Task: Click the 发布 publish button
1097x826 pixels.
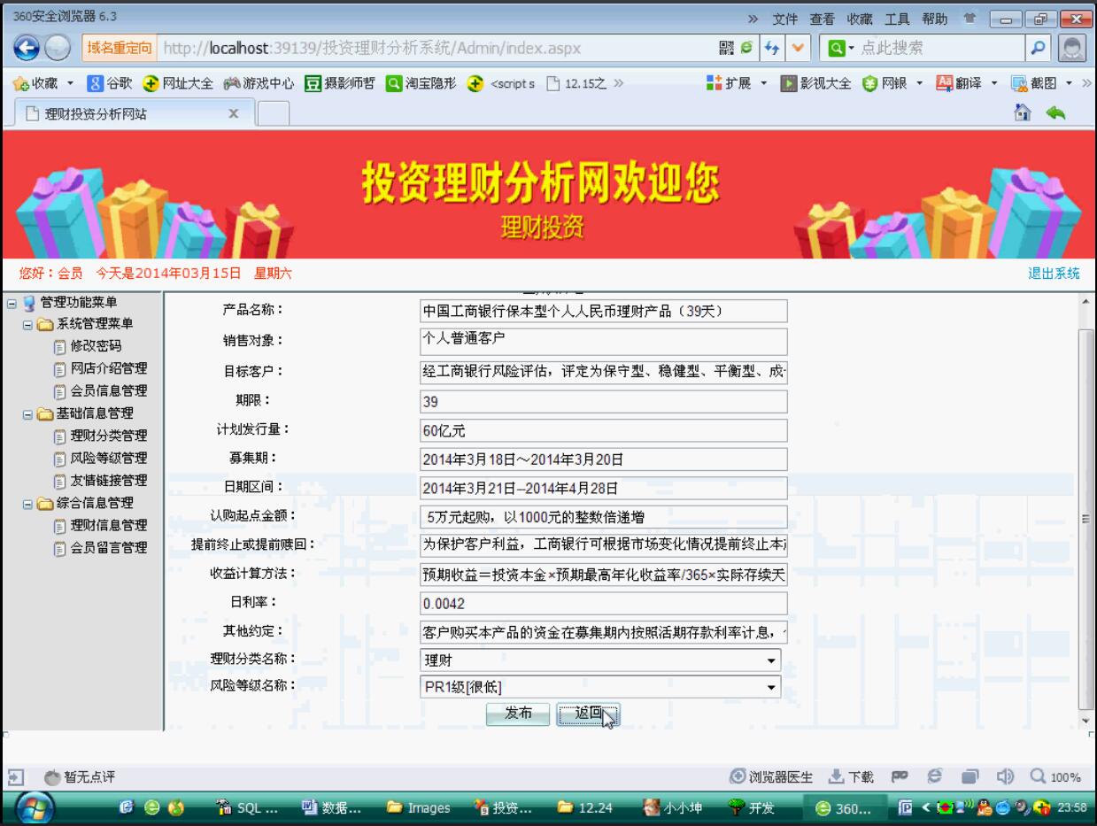Action: (x=518, y=714)
